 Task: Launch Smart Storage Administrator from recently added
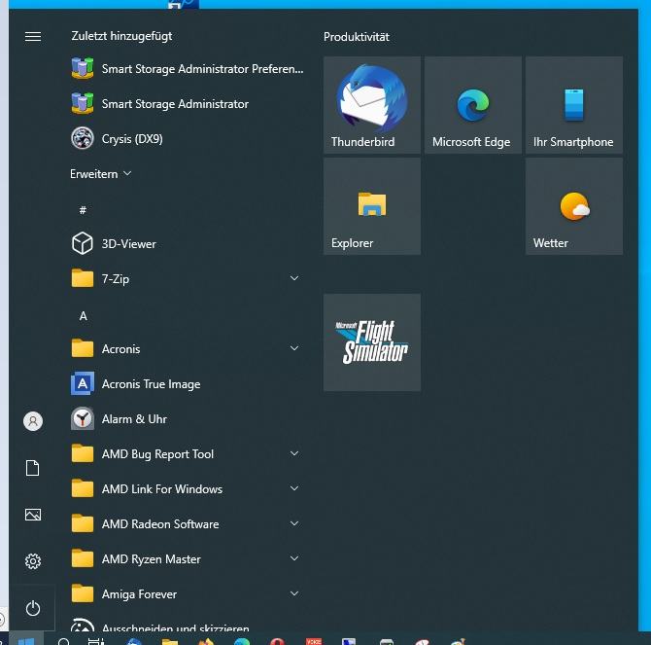[188, 103]
